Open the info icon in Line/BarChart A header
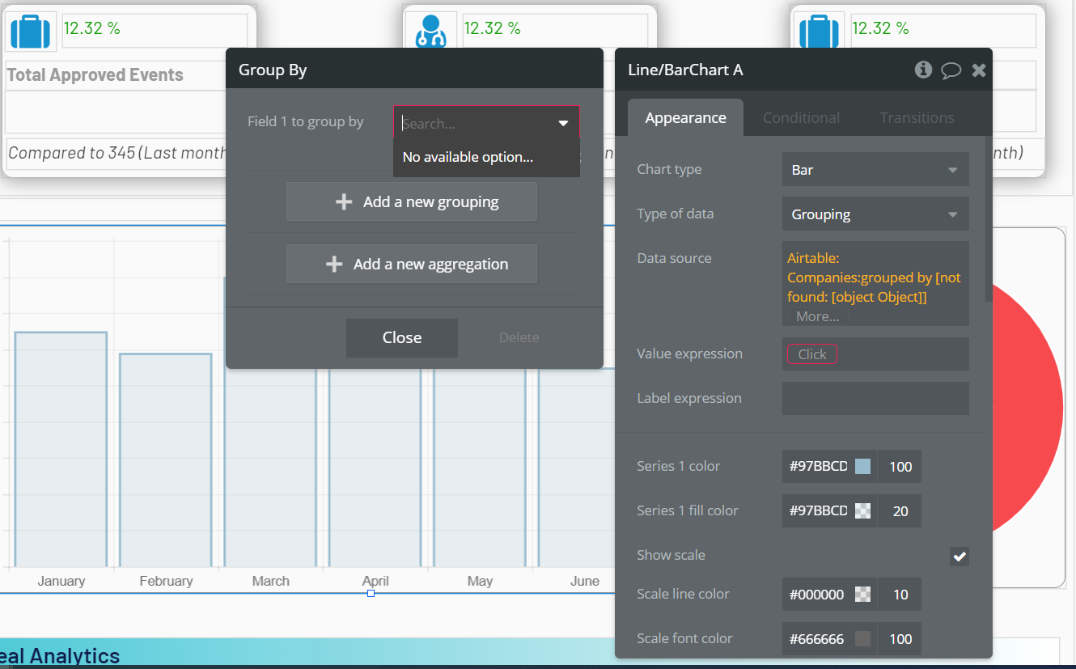The width and height of the screenshot is (1076, 669). click(x=923, y=70)
